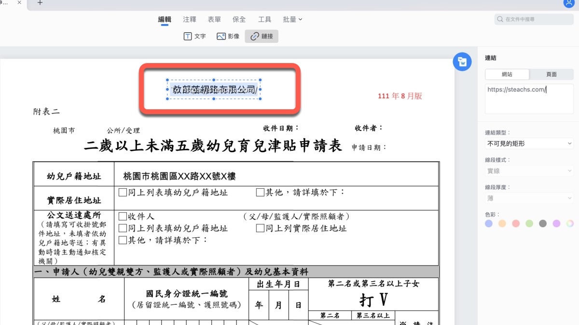The image size is (579, 325).
Task: Click the 申請日期 label
Action: (369, 147)
